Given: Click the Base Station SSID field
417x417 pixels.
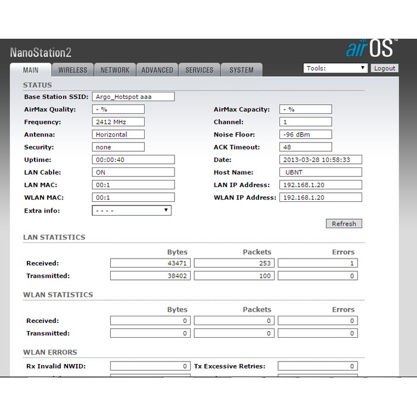Looking at the screenshot, I should (x=133, y=97).
